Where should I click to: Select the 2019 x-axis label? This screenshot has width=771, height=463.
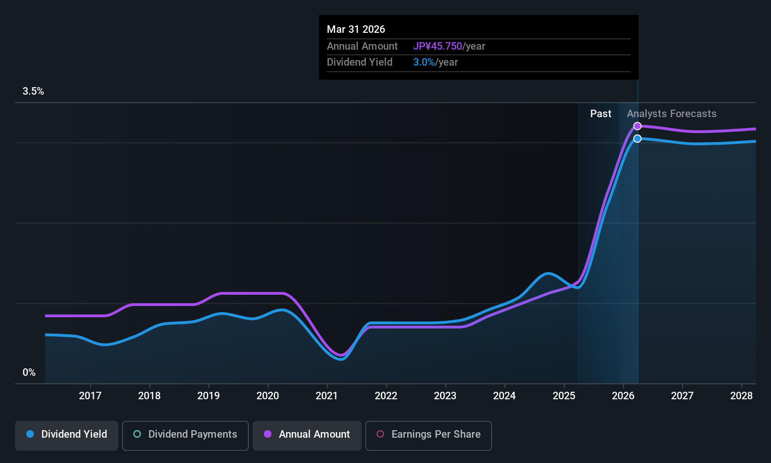[x=208, y=396]
